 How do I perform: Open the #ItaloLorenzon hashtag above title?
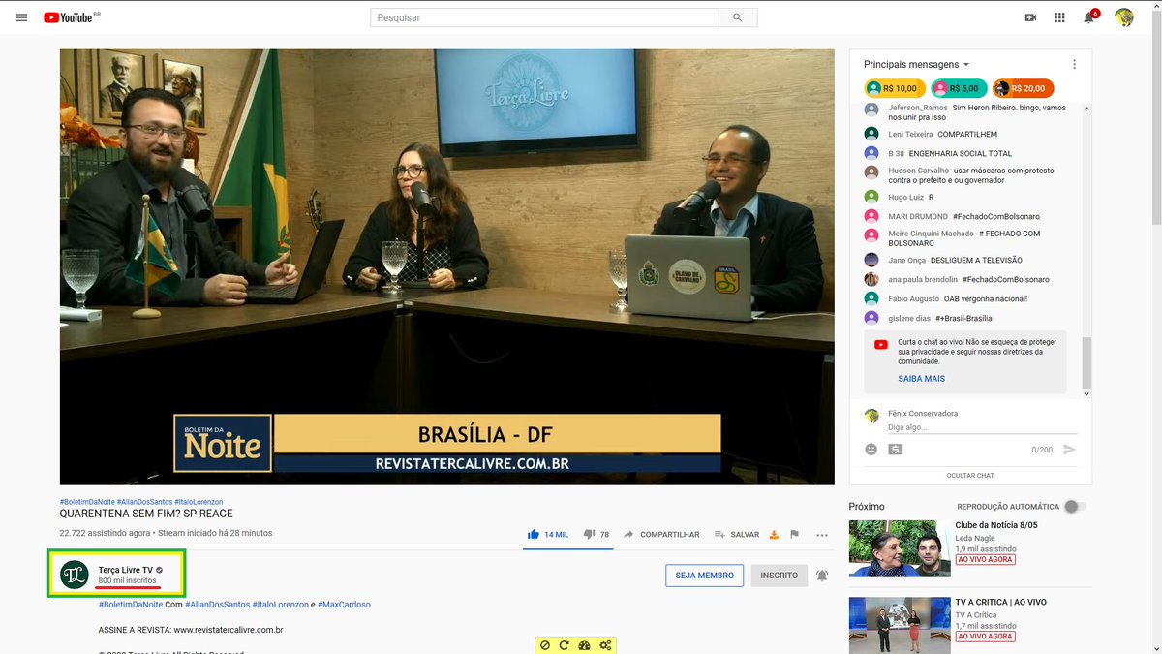click(199, 502)
